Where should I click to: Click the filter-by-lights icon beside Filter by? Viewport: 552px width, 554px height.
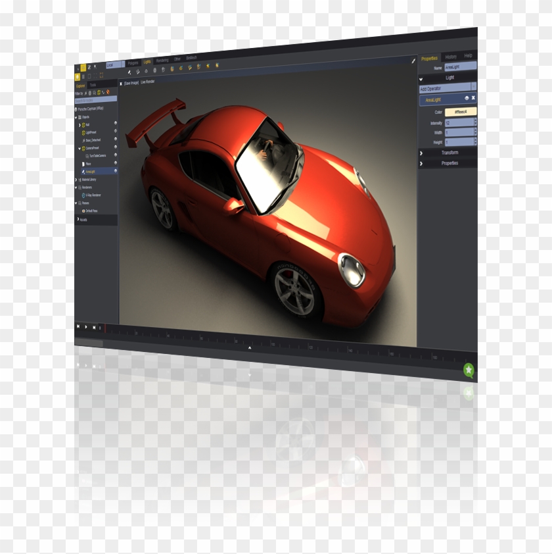tap(98, 92)
